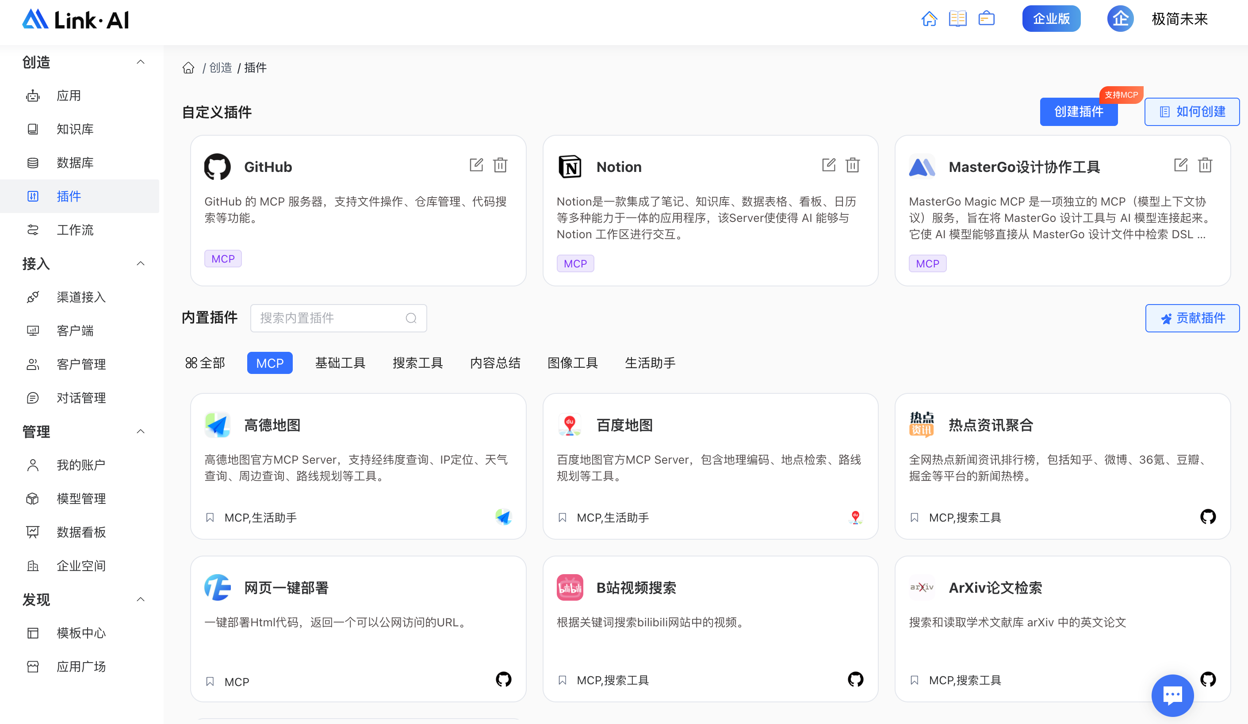
Task: Open the documentation book icon
Action: tap(958, 19)
